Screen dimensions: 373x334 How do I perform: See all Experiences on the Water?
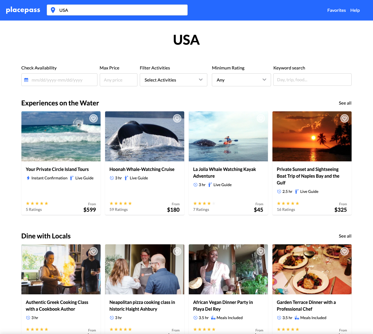pyautogui.click(x=345, y=103)
